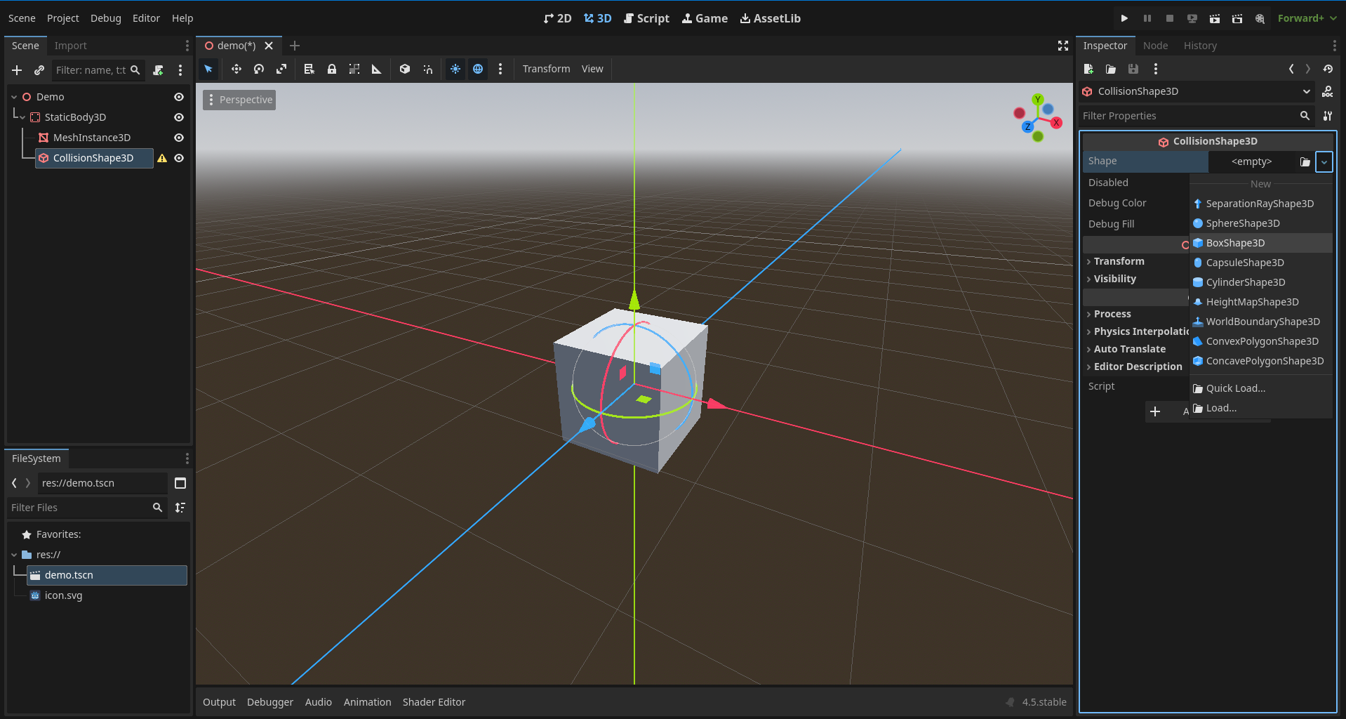Switch to the Node tab
This screenshot has height=719, width=1346.
click(x=1155, y=45)
